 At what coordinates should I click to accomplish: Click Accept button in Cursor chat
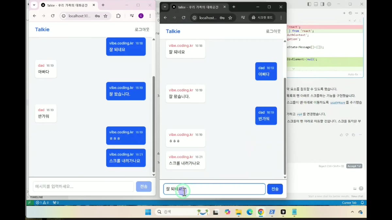[354, 166]
